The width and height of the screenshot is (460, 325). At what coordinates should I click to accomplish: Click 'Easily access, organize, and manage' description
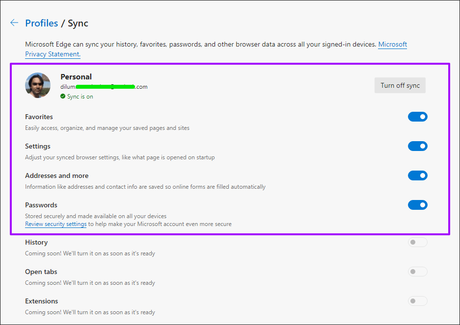tap(107, 128)
